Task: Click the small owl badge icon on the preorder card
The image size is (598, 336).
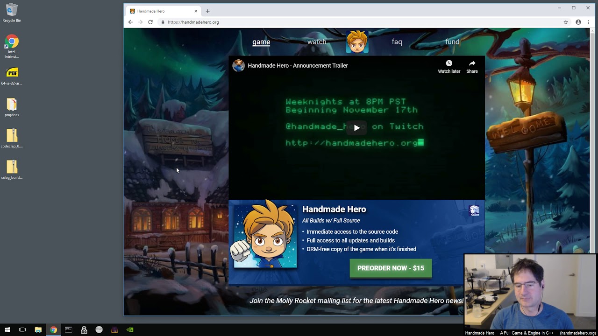Action: point(474,210)
